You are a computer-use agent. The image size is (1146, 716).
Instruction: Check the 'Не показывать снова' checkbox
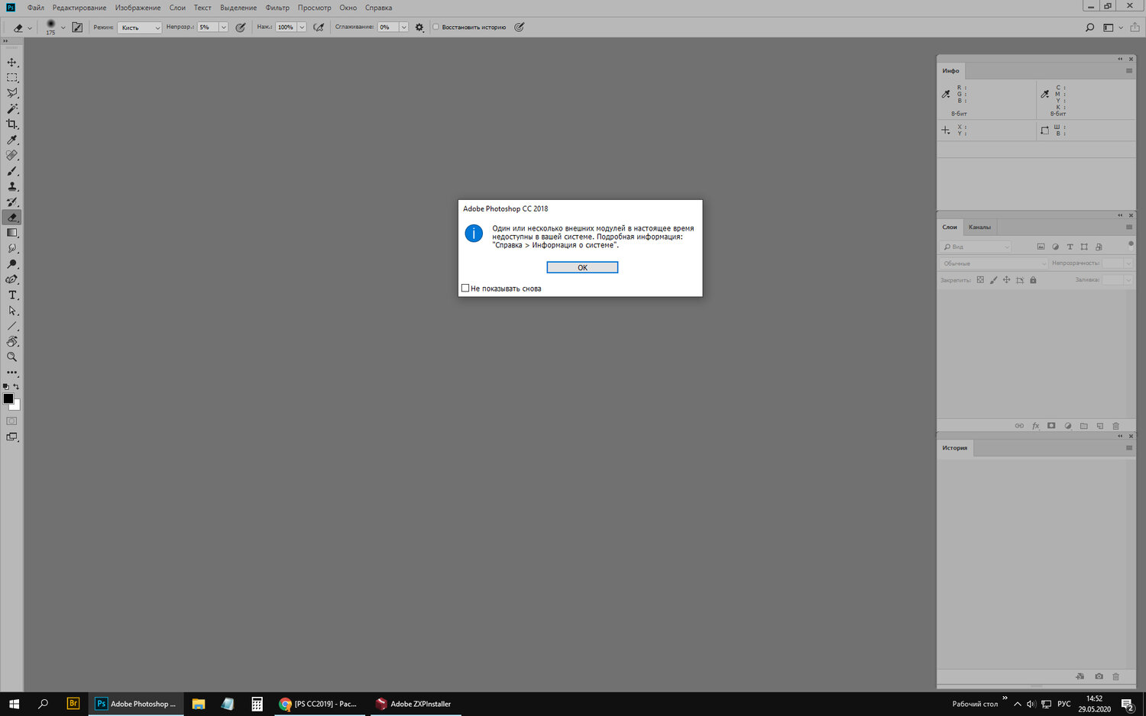click(x=465, y=289)
